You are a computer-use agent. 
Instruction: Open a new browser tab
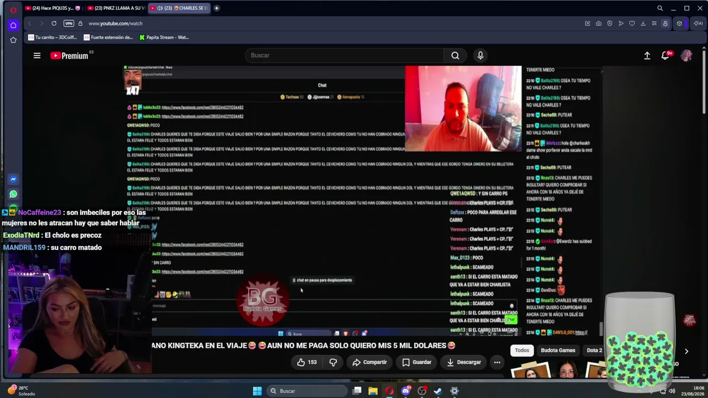216,8
